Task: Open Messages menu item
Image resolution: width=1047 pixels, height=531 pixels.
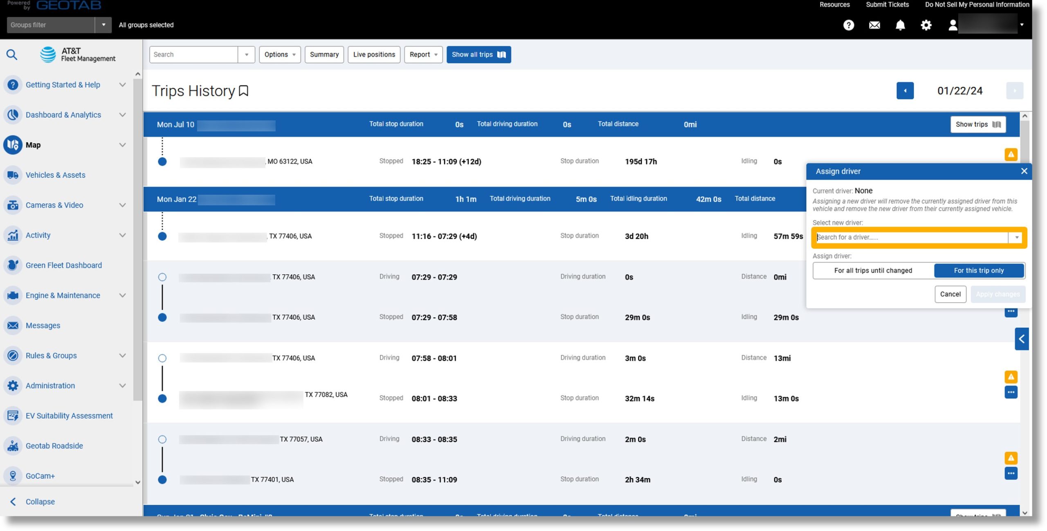Action: tap(43, 326)
